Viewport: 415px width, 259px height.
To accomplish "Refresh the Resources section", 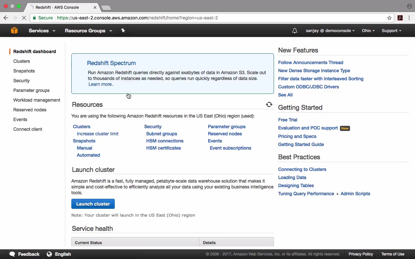I will 269,105.
